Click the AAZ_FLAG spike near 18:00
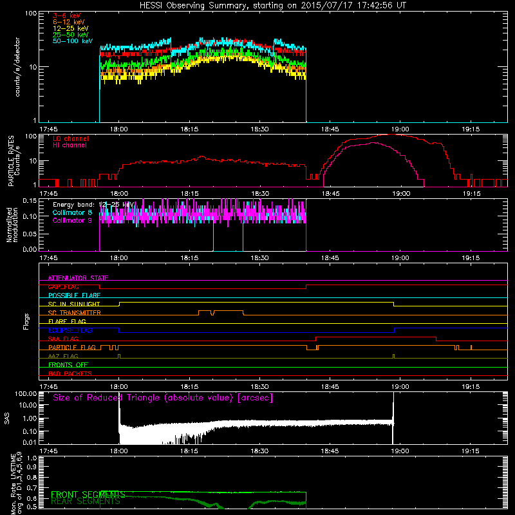Viewport: 515px width, 515px height. (x=119, y=356)
